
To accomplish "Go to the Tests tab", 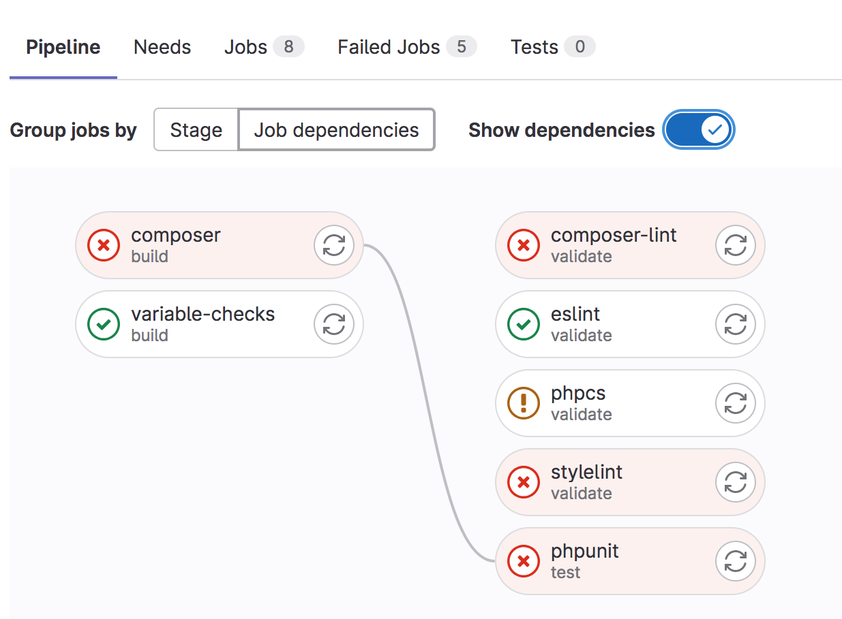I will pyautogui.click(x=553, y=47).
